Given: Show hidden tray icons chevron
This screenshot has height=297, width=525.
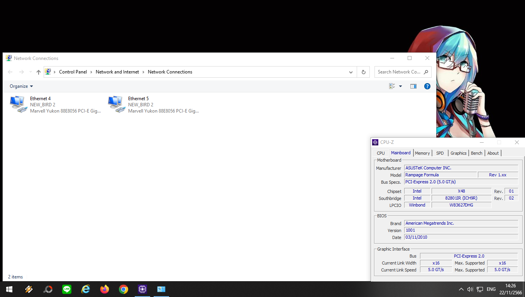Looking at the screenshot, I should 461,289.
